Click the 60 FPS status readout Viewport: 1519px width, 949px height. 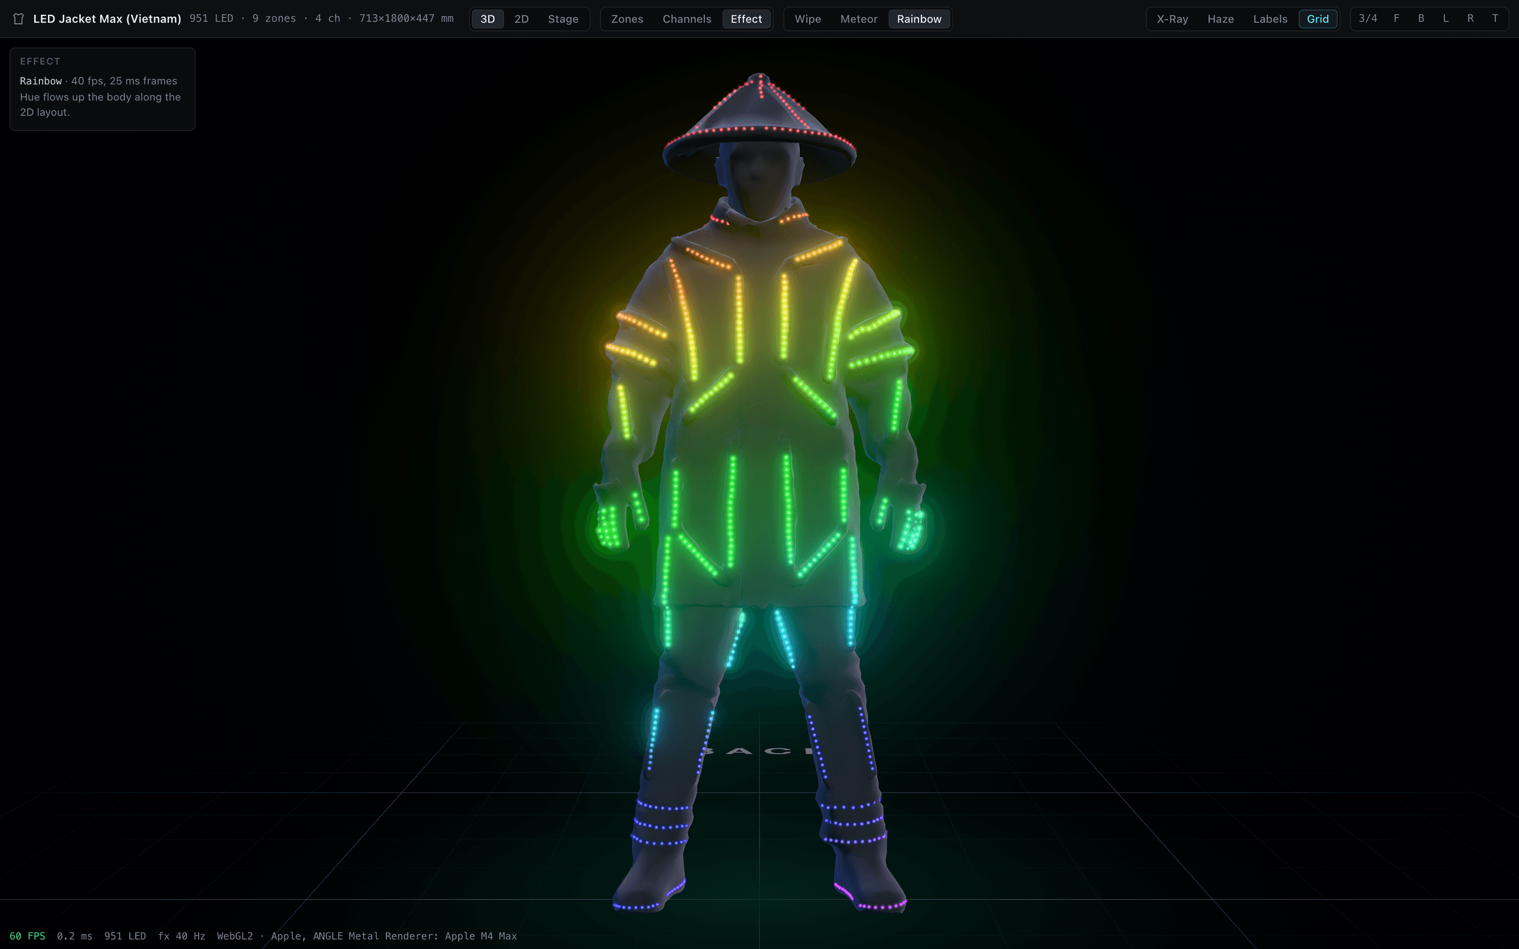(x=28, y=936)
